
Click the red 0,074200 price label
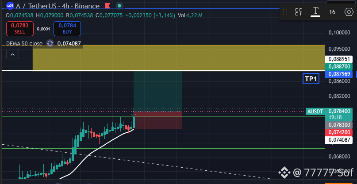pyautogui.click(x=339, y=132)
